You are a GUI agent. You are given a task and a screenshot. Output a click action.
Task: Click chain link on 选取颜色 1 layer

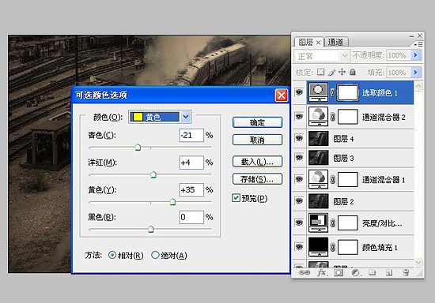(333, 92)
